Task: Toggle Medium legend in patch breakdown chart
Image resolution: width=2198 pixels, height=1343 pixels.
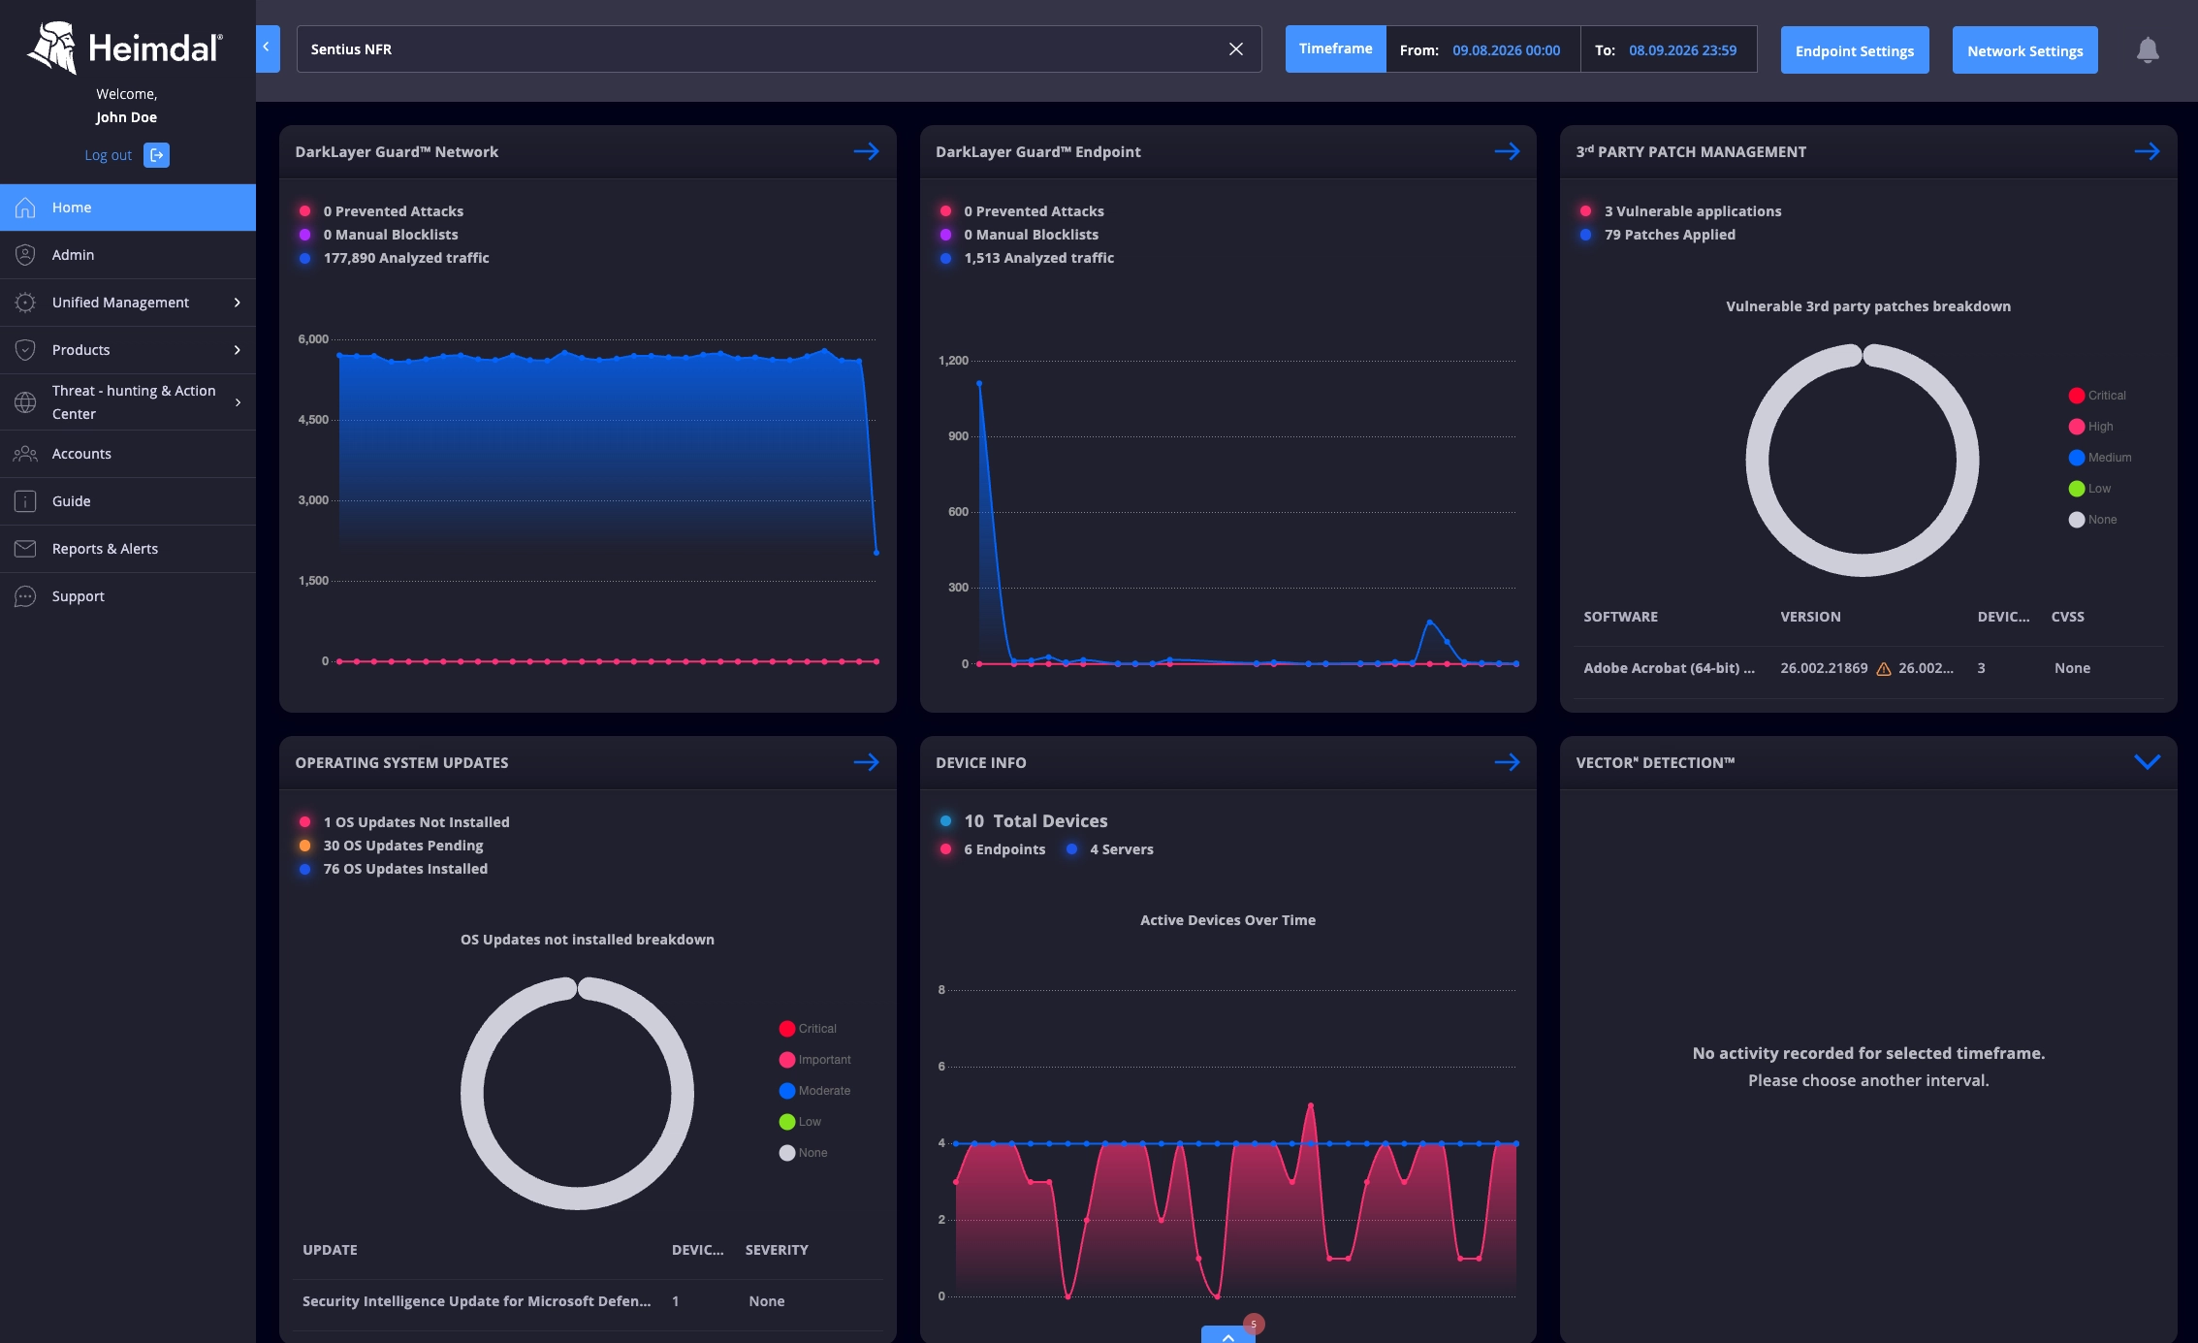Action: point(2099,458)
